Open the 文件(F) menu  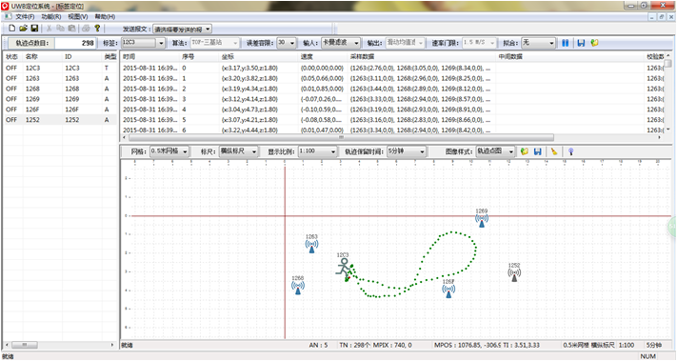tap(25, 16)
